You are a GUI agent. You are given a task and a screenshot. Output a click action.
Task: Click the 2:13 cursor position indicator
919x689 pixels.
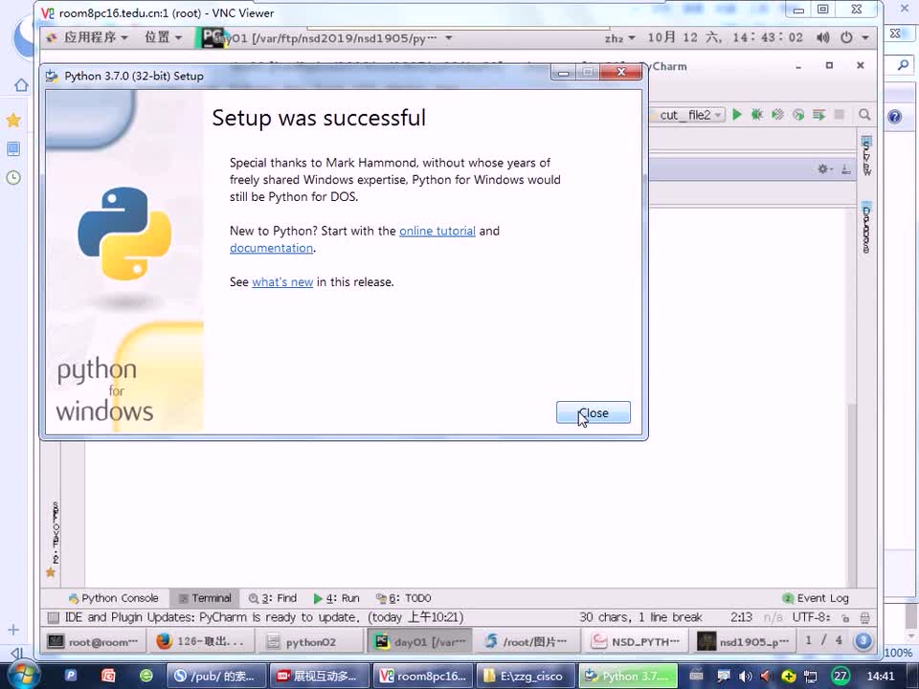(741, 617)
